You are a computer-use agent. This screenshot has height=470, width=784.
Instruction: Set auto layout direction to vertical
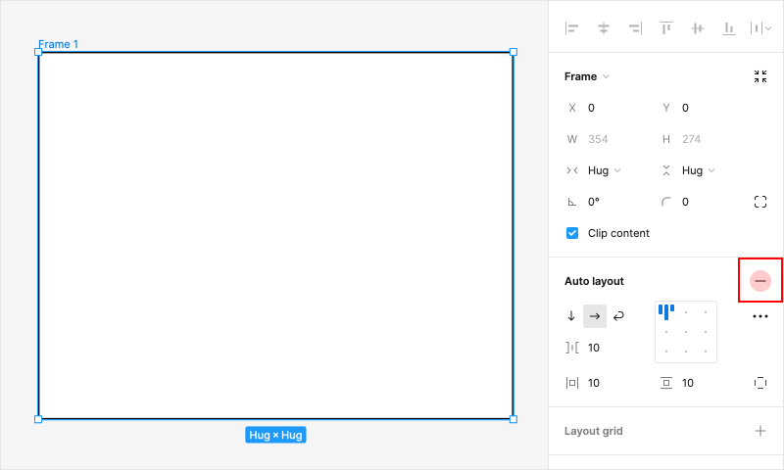tap(571, 316)
